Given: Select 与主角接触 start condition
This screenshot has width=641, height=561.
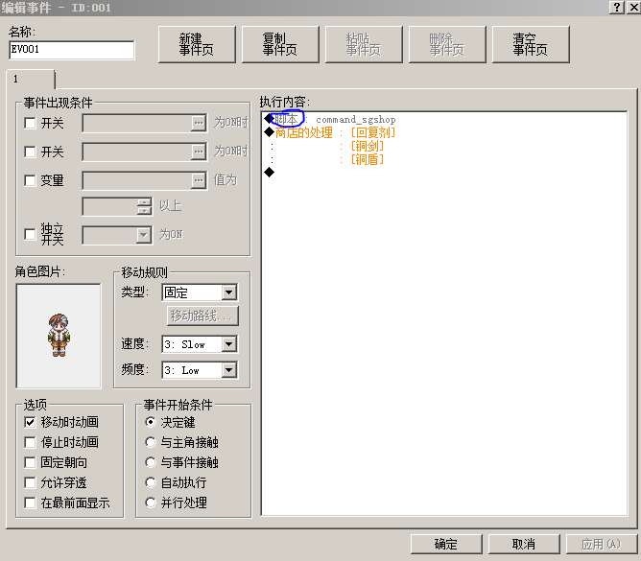Looking at the screenshot, I should point(151,442).
